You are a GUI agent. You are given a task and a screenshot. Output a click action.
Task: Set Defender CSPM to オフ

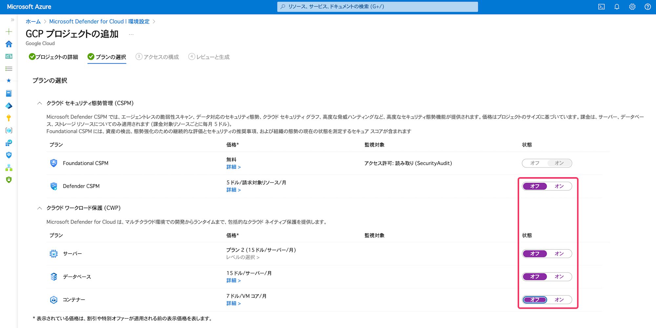(x=535, y=186)
